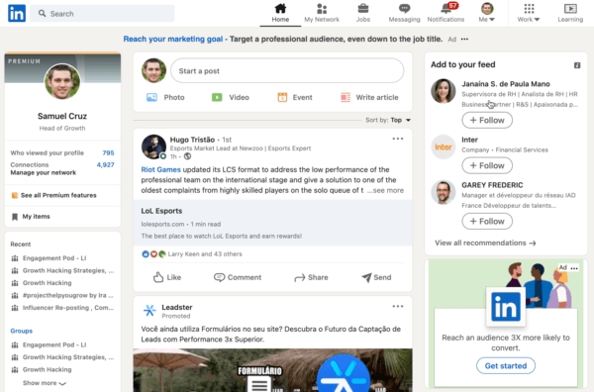Open recent Influencer Re-posting item
This screenshot has width=594, height=392.
(62, 308)
